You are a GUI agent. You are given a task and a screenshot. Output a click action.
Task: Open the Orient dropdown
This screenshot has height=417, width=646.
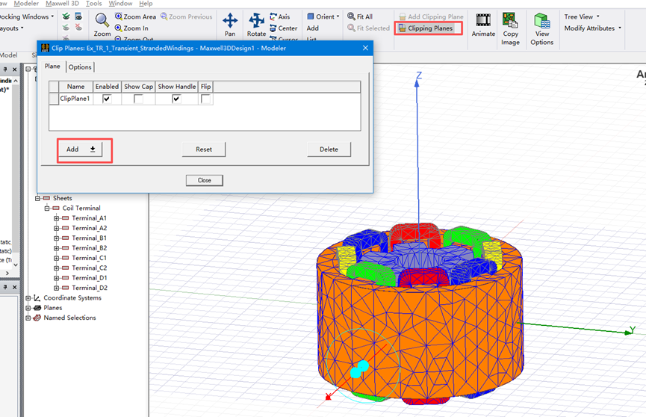click(x=323, y=16)
